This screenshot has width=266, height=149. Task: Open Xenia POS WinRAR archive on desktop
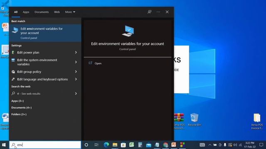[179, 121]
